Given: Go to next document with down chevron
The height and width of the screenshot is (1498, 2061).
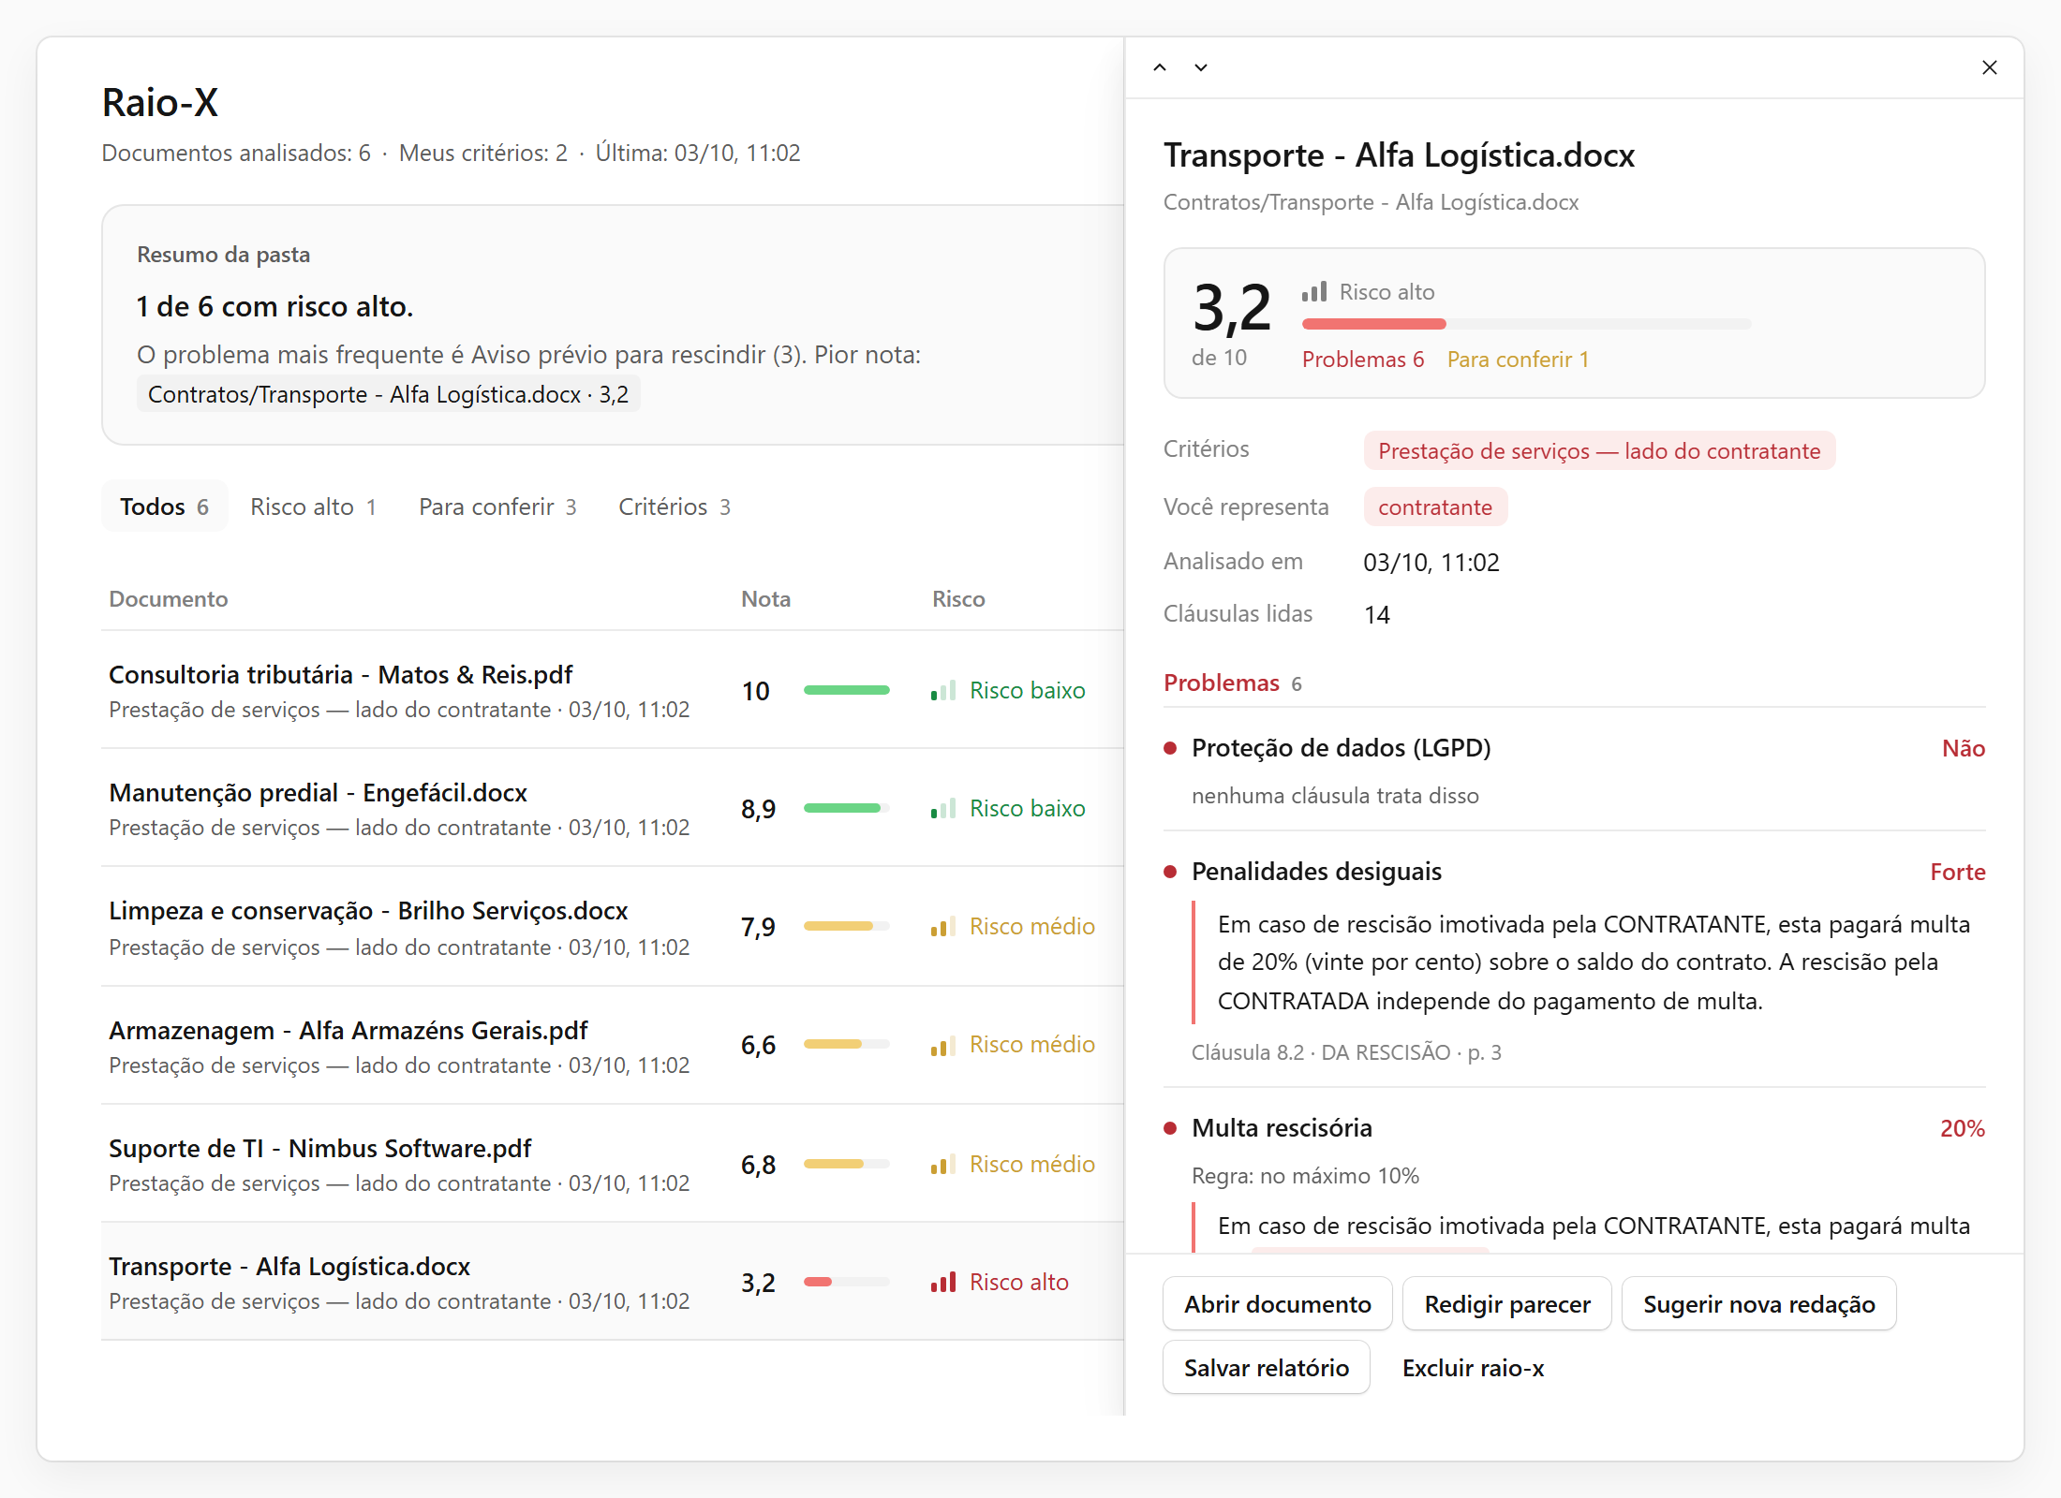Looking at the screenshot, I should coord(1201,67).
